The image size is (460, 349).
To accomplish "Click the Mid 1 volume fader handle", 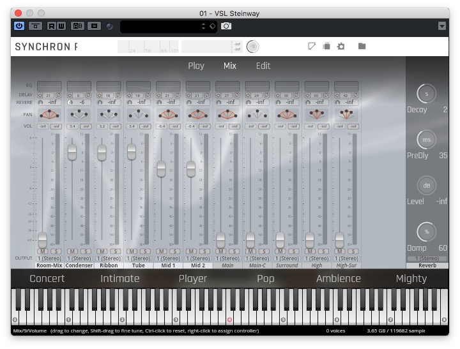I will [161, 169].
